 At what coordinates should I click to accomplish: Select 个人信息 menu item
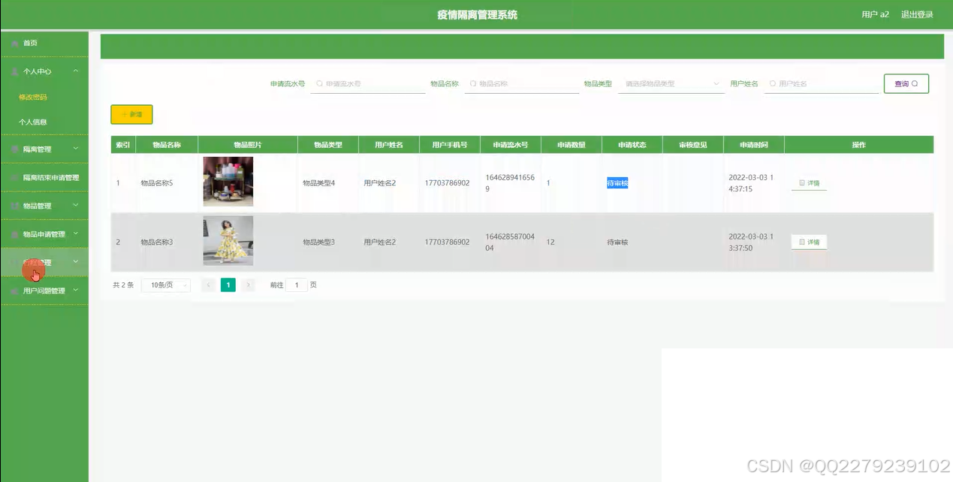(x=32, y=121)
